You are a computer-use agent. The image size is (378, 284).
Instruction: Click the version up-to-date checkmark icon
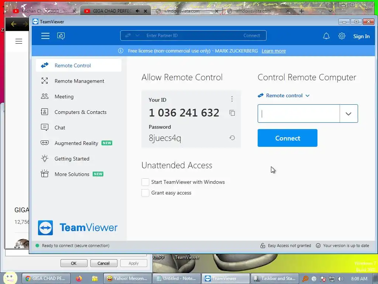(318, 246)
